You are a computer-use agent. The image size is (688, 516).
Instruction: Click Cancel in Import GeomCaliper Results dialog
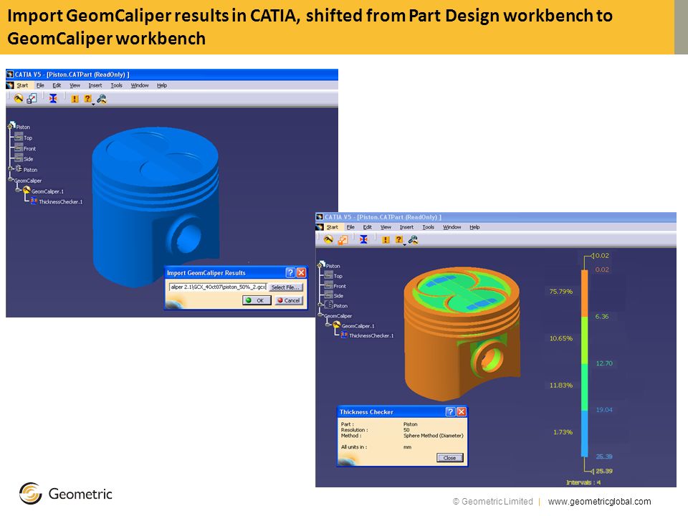click(x=289, y=300)
